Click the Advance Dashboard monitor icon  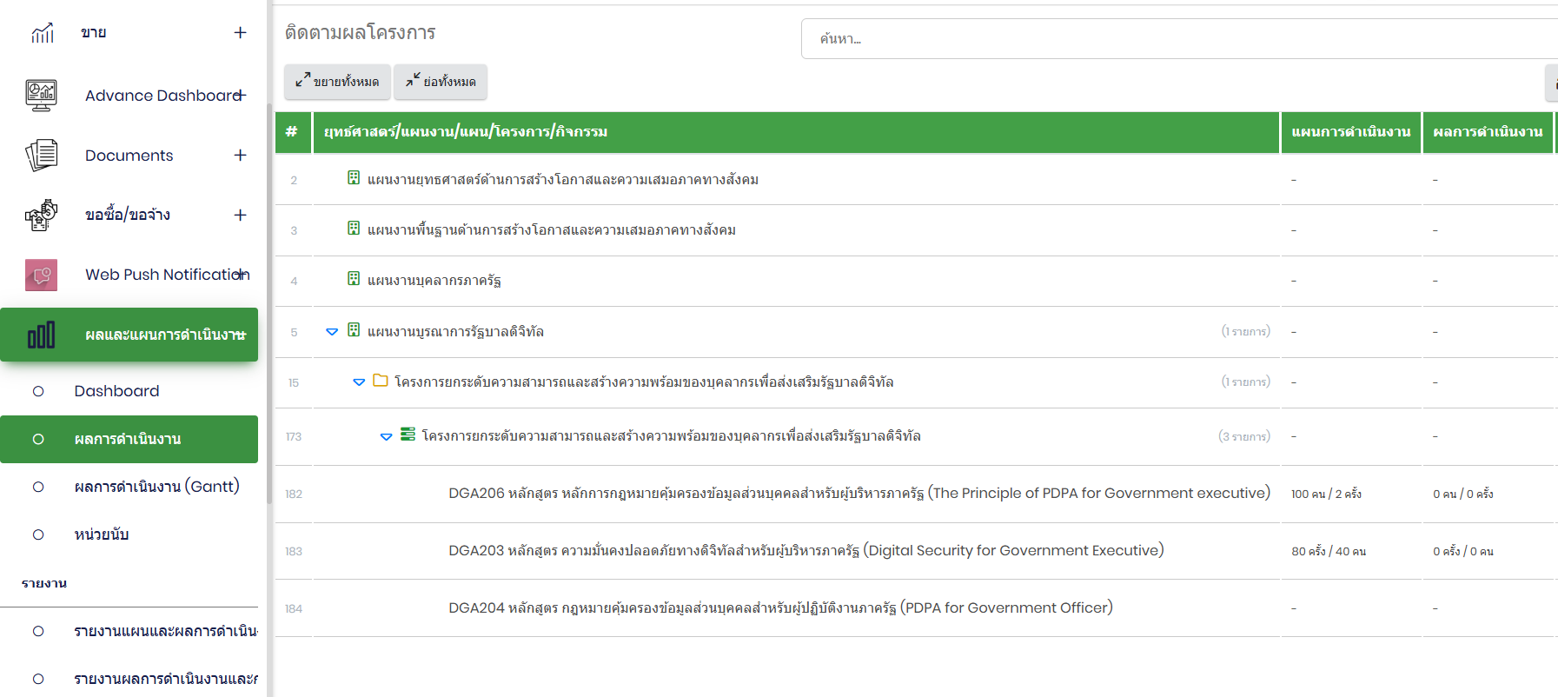(42, 95)
